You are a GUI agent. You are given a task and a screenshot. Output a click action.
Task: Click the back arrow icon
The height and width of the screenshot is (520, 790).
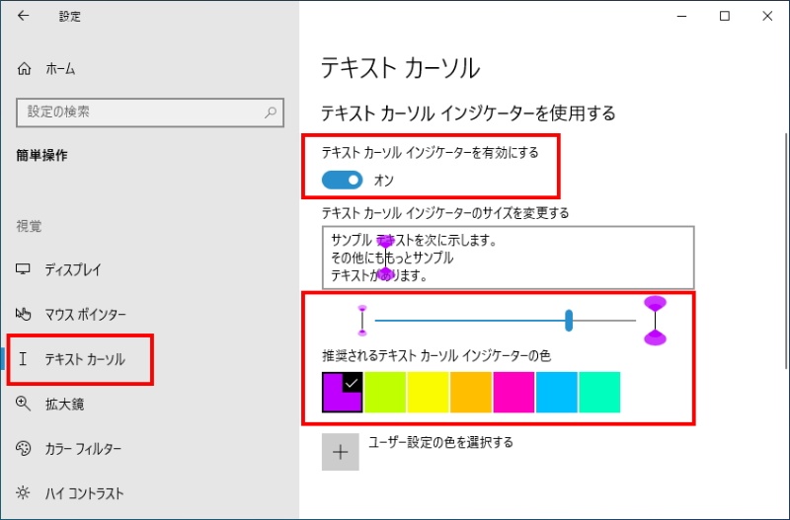23,16
